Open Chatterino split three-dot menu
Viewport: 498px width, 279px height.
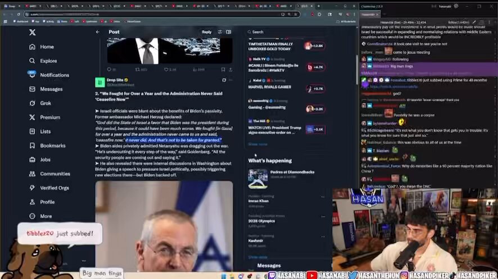(x=489, y=22)
